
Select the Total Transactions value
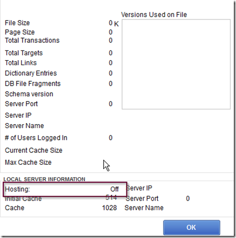pyautogui.click(x=111, y=40)
